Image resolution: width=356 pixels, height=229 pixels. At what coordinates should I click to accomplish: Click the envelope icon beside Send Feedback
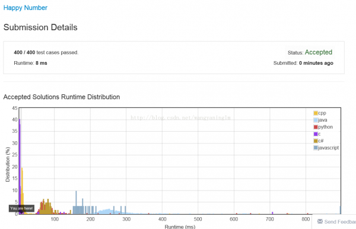pyautogui.click(x=320, y=221)
